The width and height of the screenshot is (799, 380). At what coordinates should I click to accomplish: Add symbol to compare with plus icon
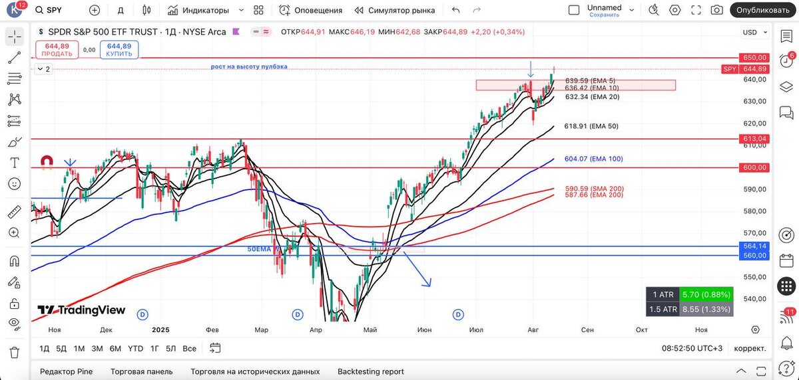pyautogui.click(x=95, y=10)
